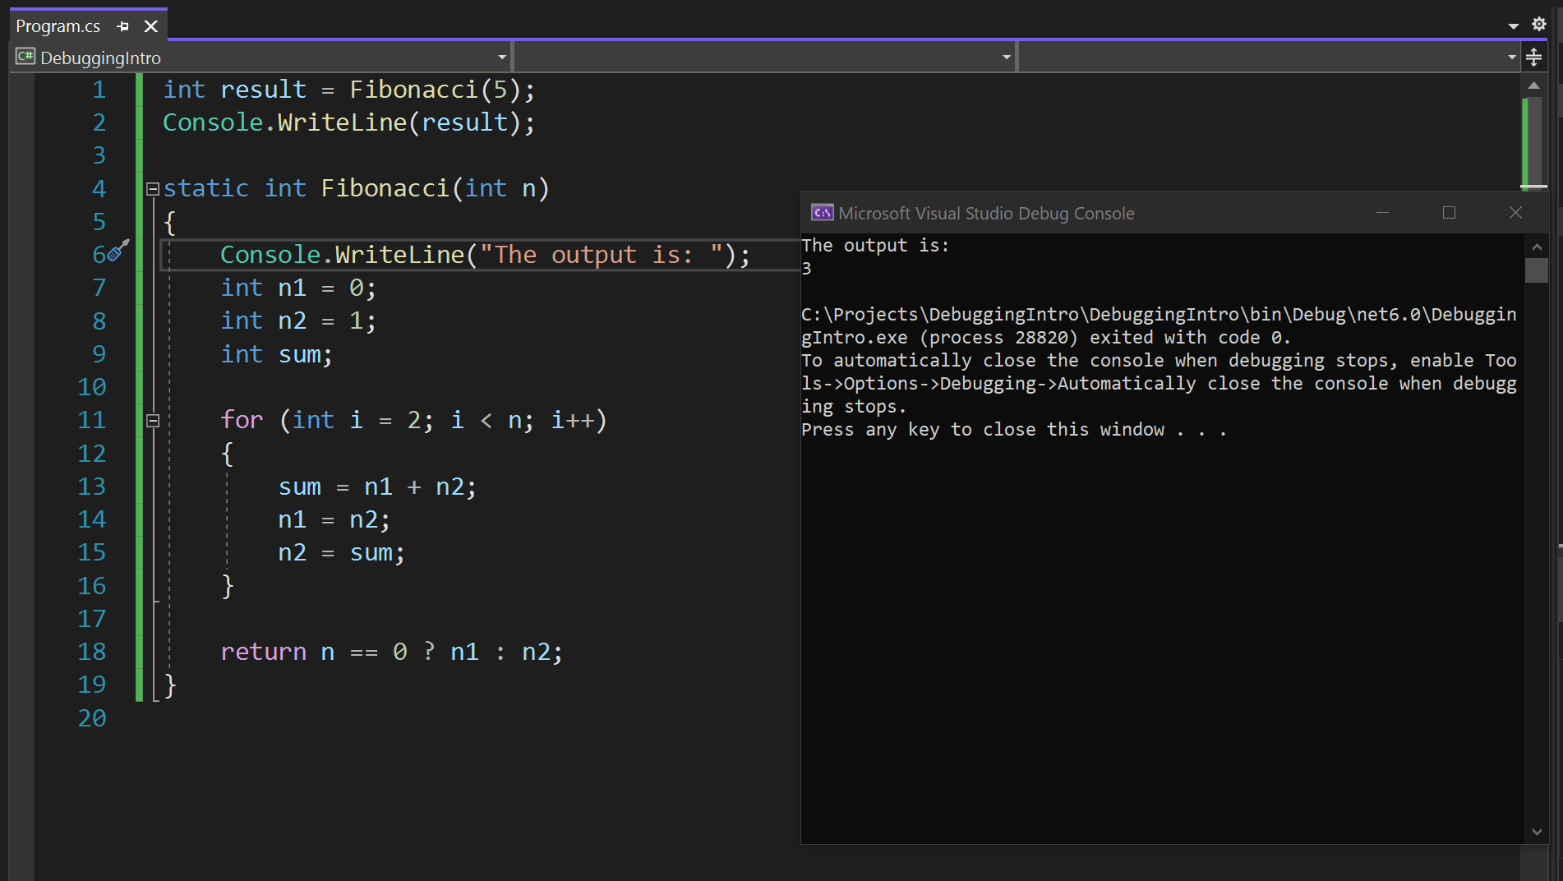Click 'The output is:' in the console

875,246
